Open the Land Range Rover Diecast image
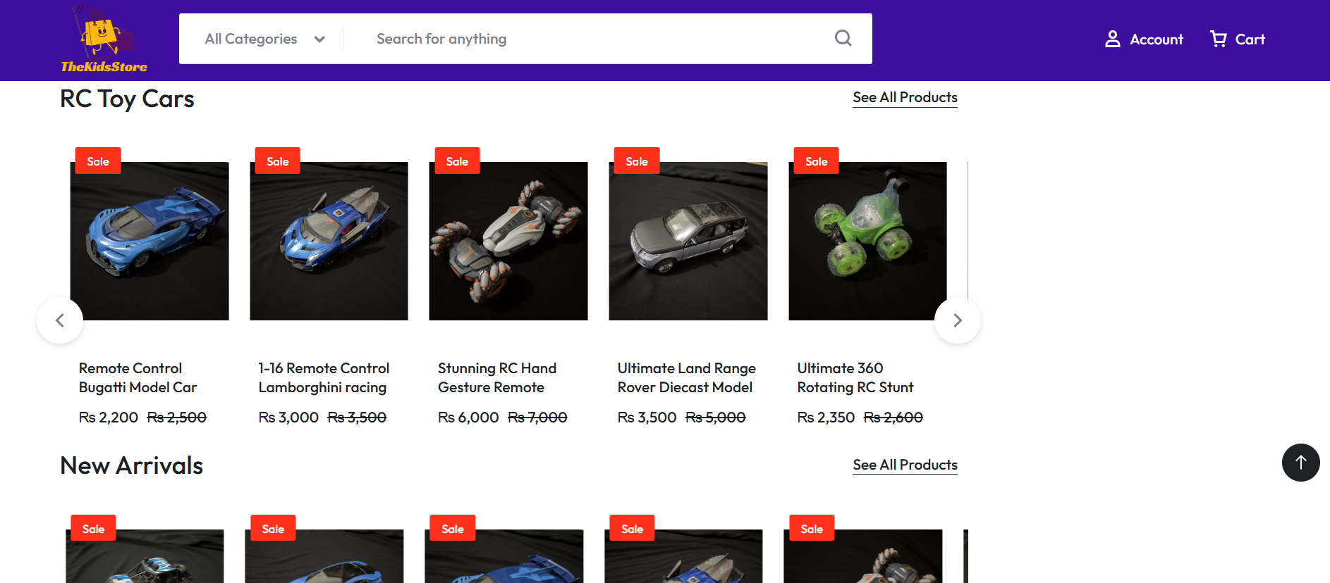This screenshot has width=1330, height=583. (x=688, y=241)
